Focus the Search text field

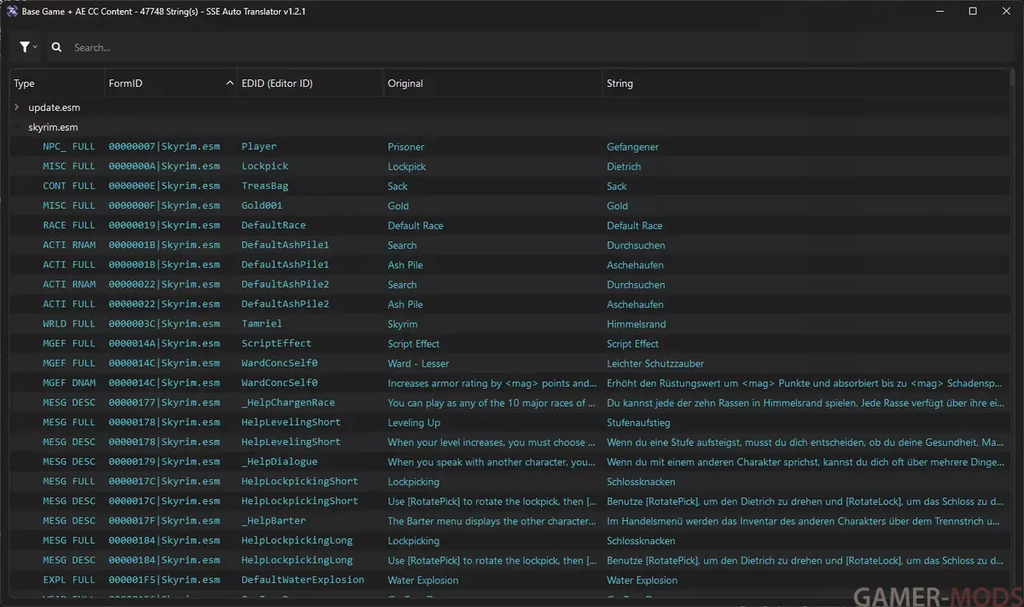(x=512, y=48)
